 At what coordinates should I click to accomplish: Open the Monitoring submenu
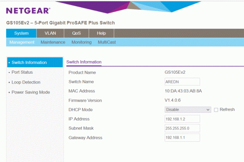click(x=82, y=42)
